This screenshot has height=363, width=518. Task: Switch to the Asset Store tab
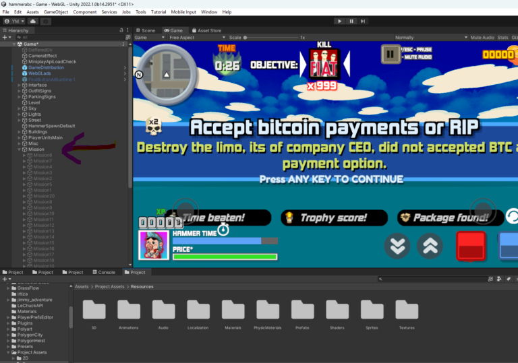tap(207, 30)
